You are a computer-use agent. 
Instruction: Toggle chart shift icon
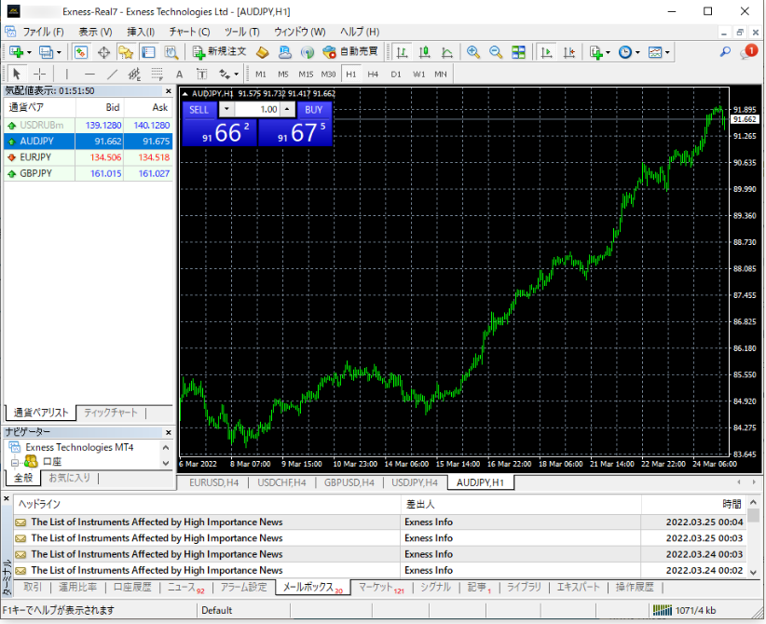tap(569, 52)
